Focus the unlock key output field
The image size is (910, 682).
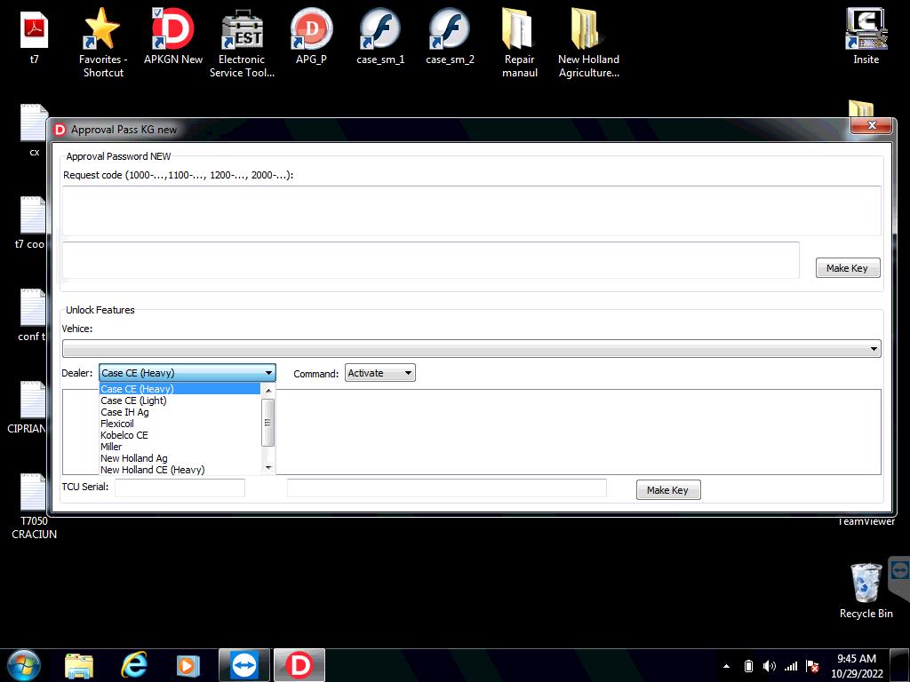click(x=447, y=488)
